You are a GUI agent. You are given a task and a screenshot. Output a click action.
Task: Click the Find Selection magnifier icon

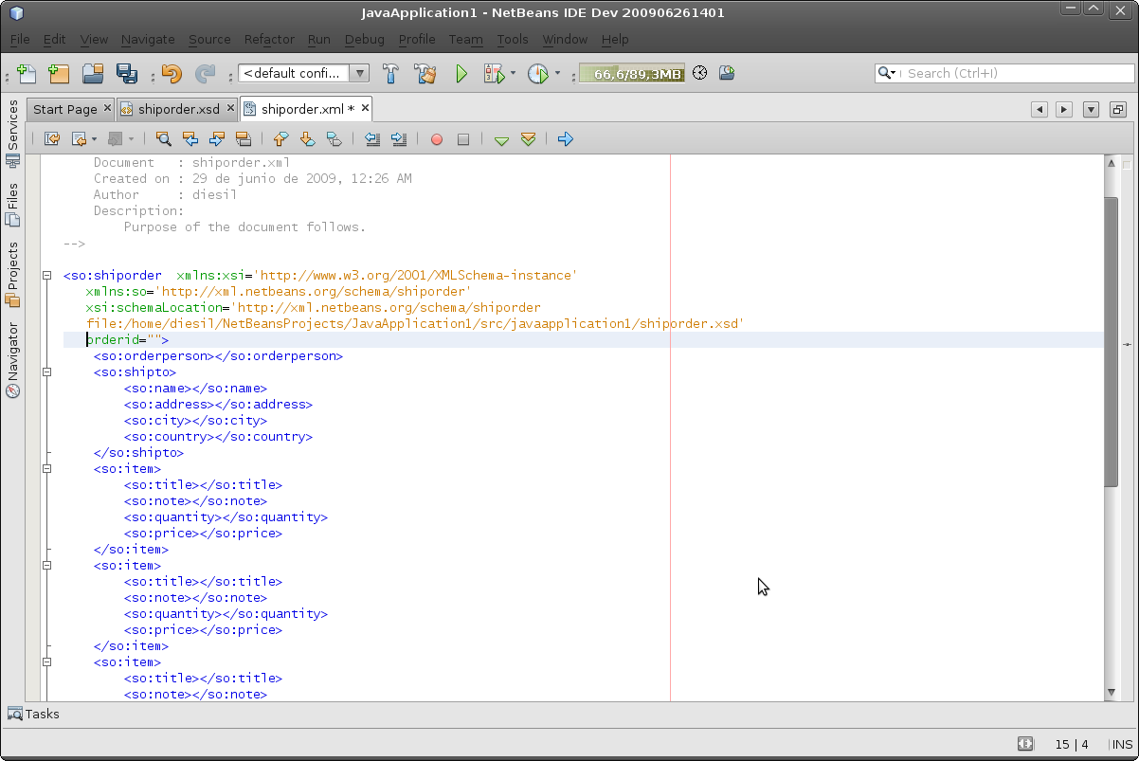point(164,139)
